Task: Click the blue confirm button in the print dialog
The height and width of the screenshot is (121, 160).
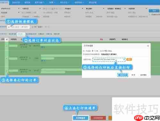Action: pos(123,75)
